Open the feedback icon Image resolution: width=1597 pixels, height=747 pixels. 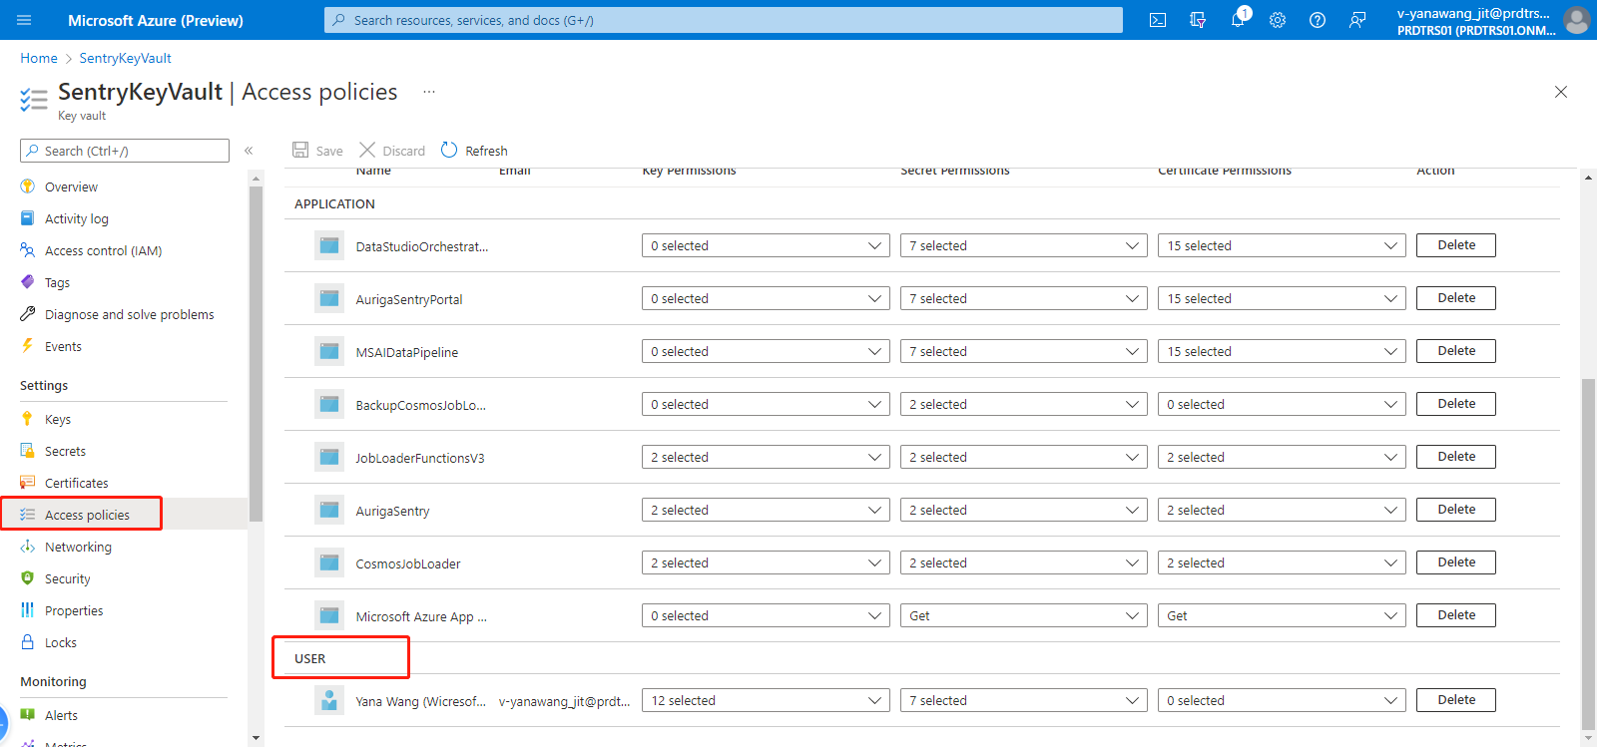tap(1357, 20)
